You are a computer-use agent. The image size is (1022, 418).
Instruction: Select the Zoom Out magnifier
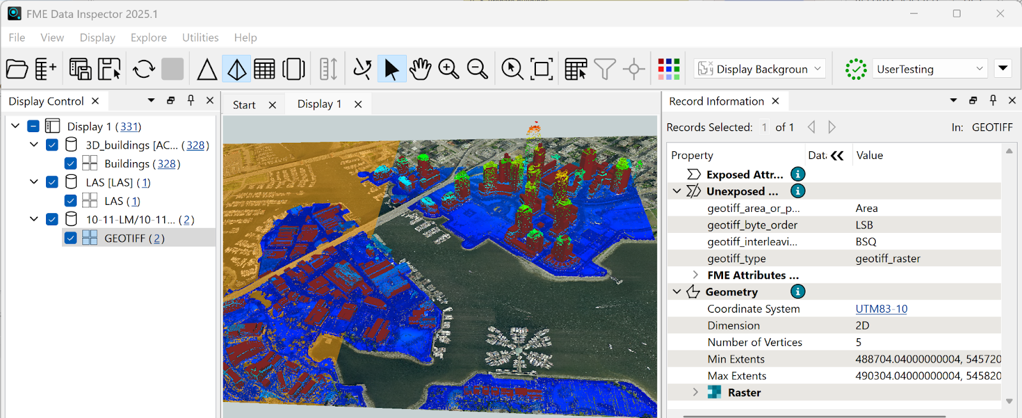(477, 69)
